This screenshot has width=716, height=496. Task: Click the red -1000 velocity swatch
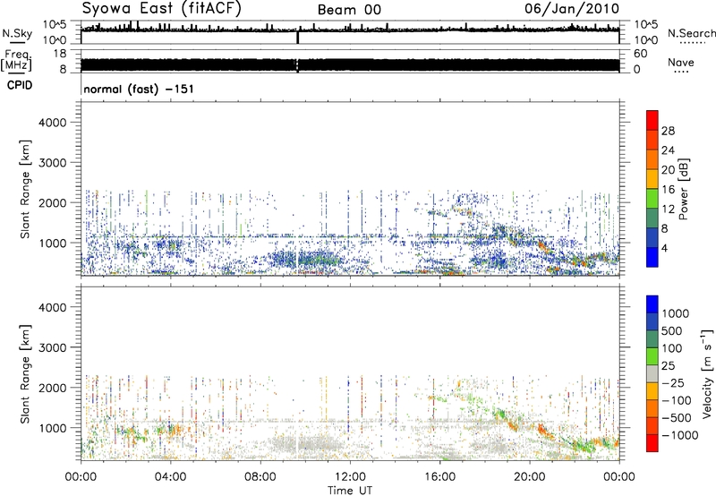point(652,443)
